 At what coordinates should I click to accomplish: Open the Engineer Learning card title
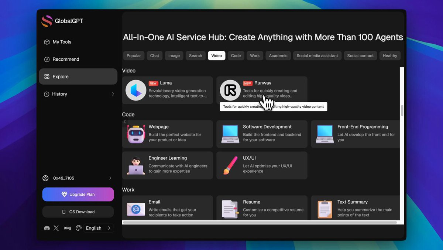pos(168,158)
